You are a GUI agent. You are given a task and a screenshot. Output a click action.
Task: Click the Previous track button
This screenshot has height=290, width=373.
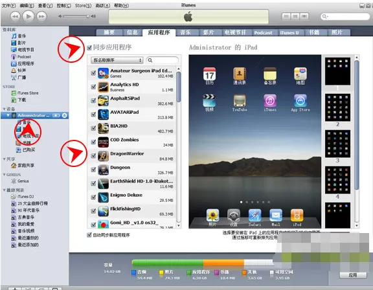point(16,16)
